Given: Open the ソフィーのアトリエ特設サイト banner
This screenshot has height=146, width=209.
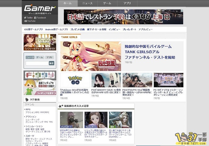Looking at the screenshot, I should point(40,42).
